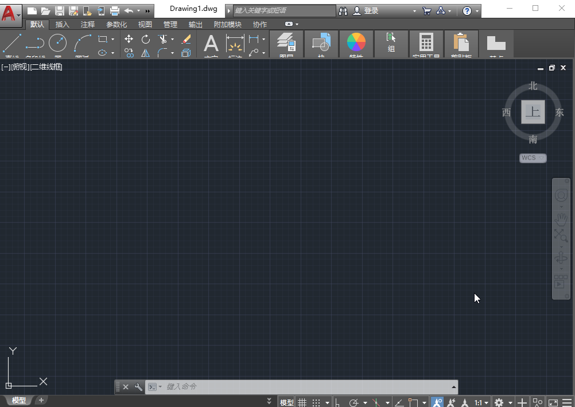
Task: Activate the Move tool
Action: [x=129, y=39]
